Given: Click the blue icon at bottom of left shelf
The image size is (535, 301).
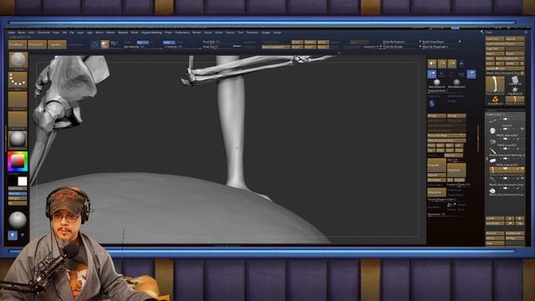Looking at the screenshot, I should tap(13, 236).
